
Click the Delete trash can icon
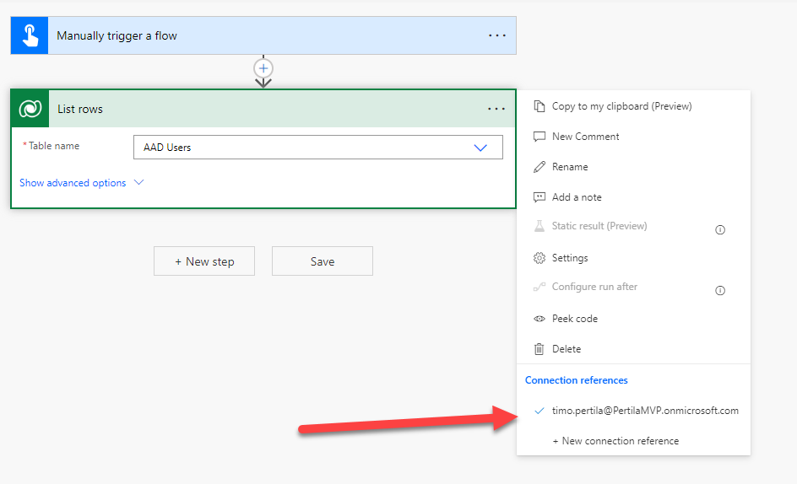pyautogui.click(x=539, y=349)
